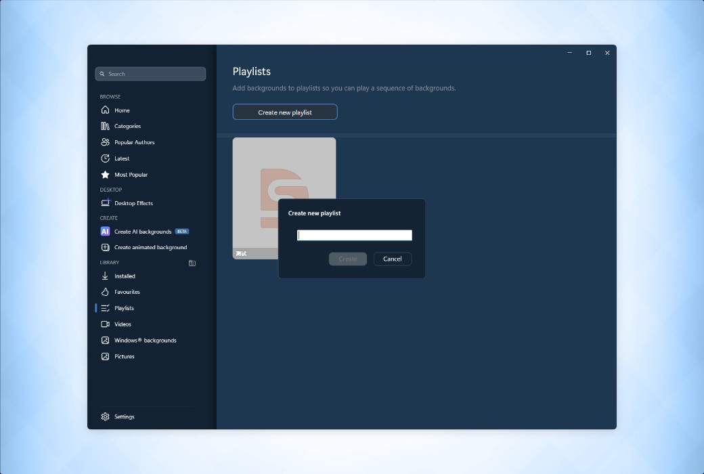Click the Installed download arrow icon
Image resolution: width=704 pixels, height=474 pixels.
click(105, 276)
